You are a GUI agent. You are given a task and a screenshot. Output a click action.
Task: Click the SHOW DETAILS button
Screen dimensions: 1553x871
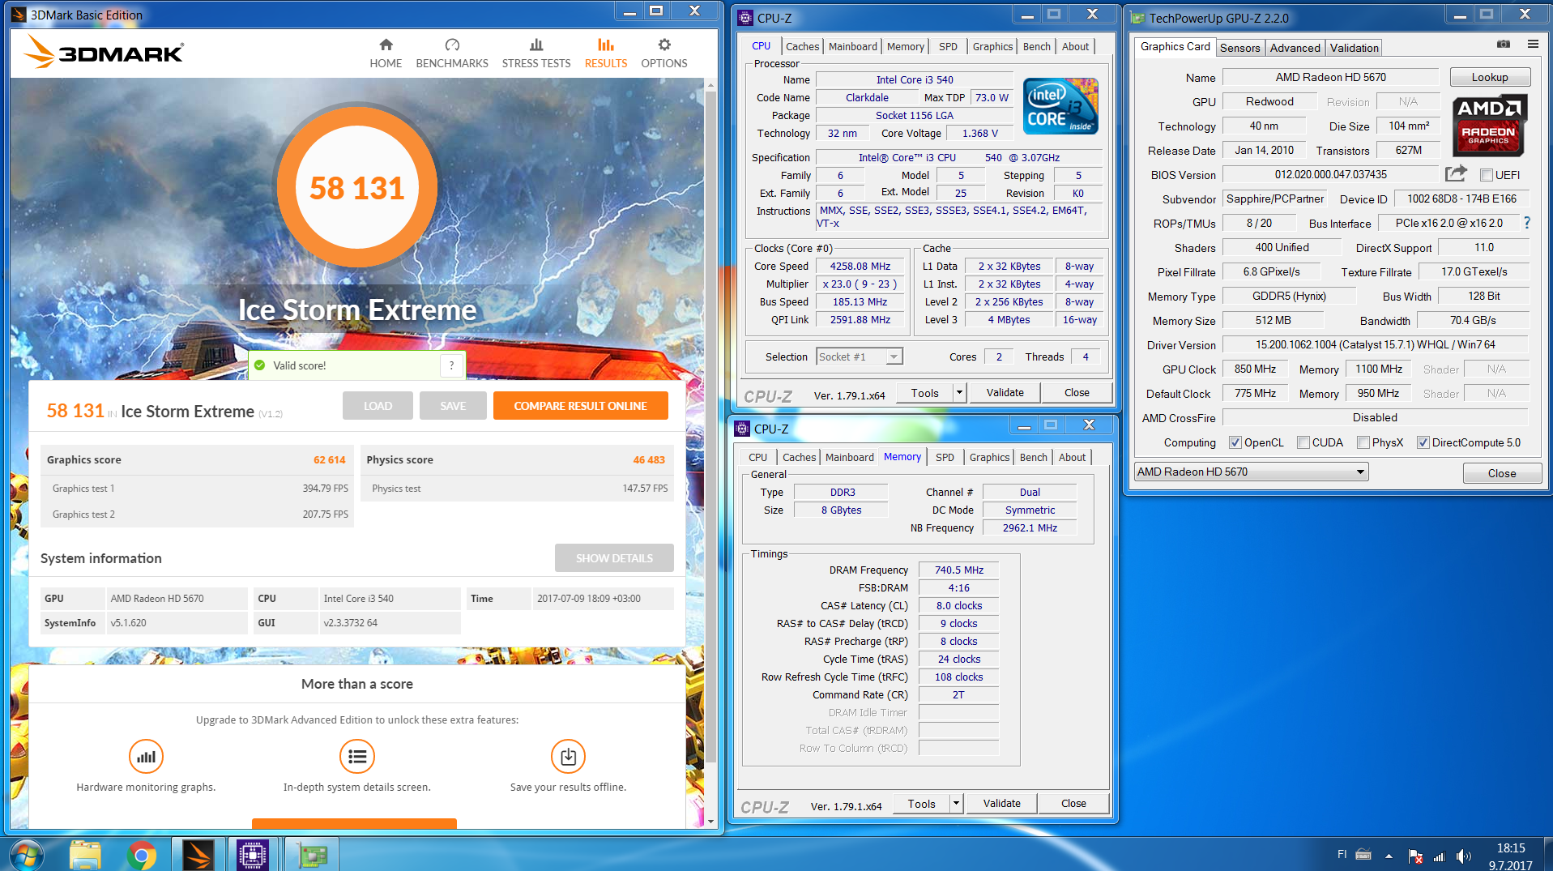tap(614, 558)
